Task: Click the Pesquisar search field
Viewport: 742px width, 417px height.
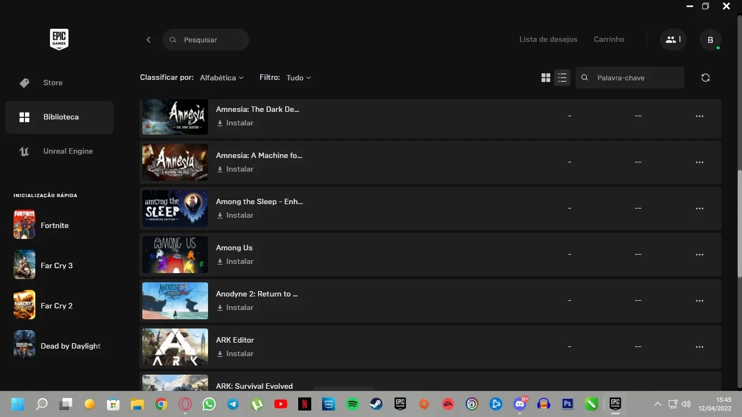Action: 206,40
